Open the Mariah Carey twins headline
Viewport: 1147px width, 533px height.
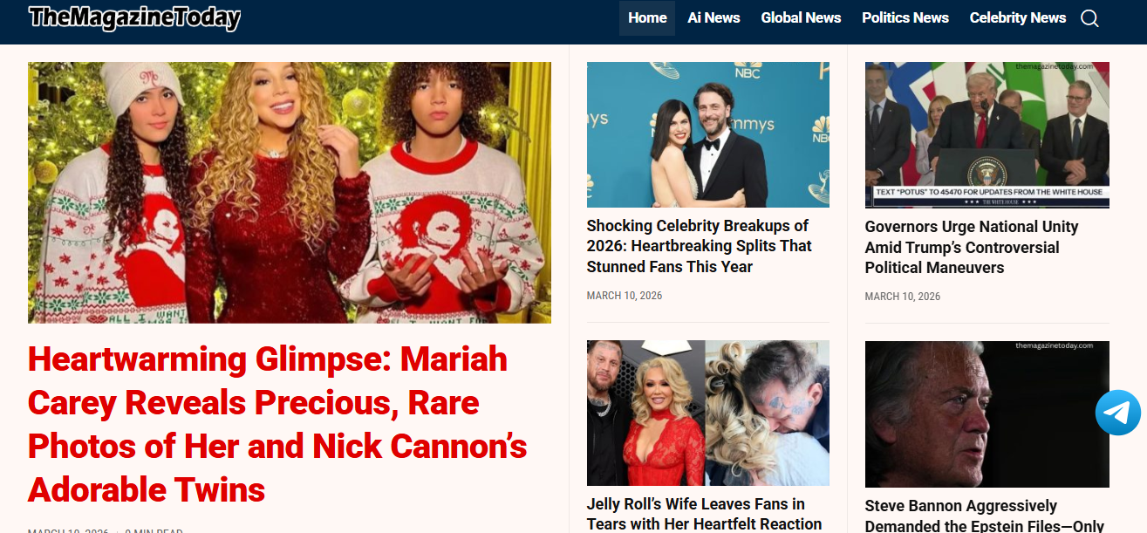point(277,424)
